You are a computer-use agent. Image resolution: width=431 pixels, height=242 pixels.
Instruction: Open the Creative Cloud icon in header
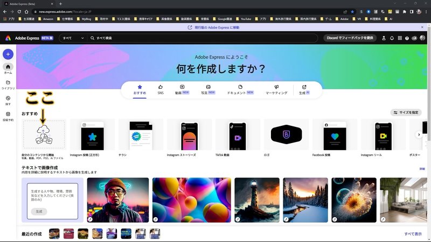click(414, 38)
